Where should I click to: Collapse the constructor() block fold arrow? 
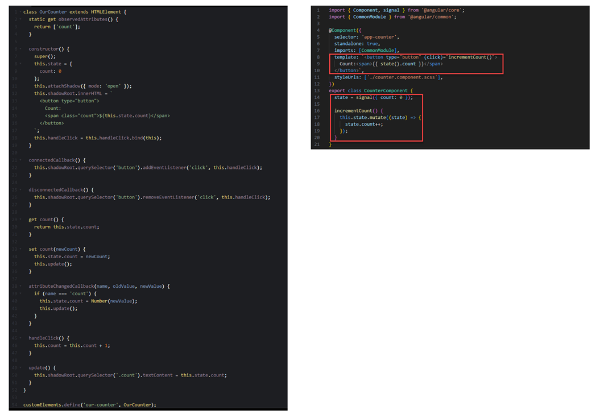(20, 49)
